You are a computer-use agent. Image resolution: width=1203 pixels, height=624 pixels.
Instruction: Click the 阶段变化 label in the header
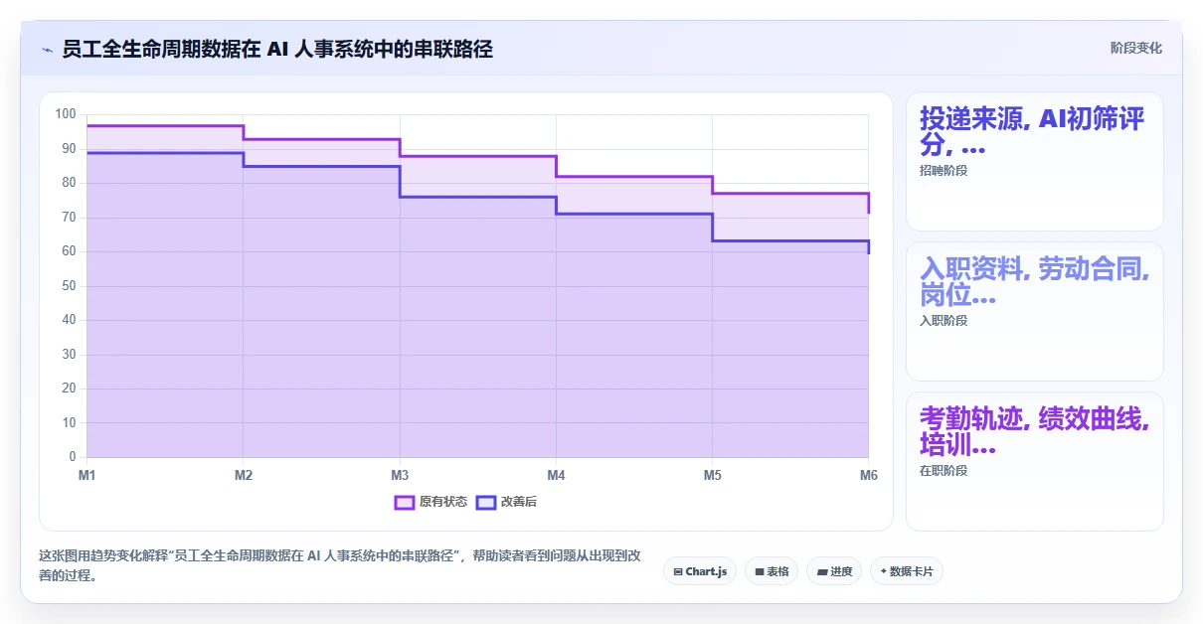pyautogui.click(x=1136, y=48)
